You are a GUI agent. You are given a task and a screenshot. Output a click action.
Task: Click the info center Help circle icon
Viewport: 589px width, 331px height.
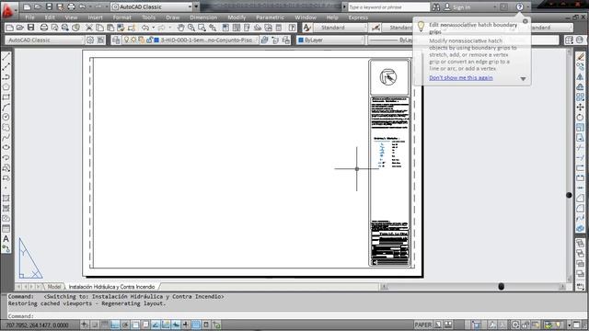[x=519, y=6]
